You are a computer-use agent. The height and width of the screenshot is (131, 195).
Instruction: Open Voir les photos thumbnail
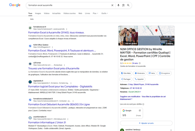coord(128,36)
